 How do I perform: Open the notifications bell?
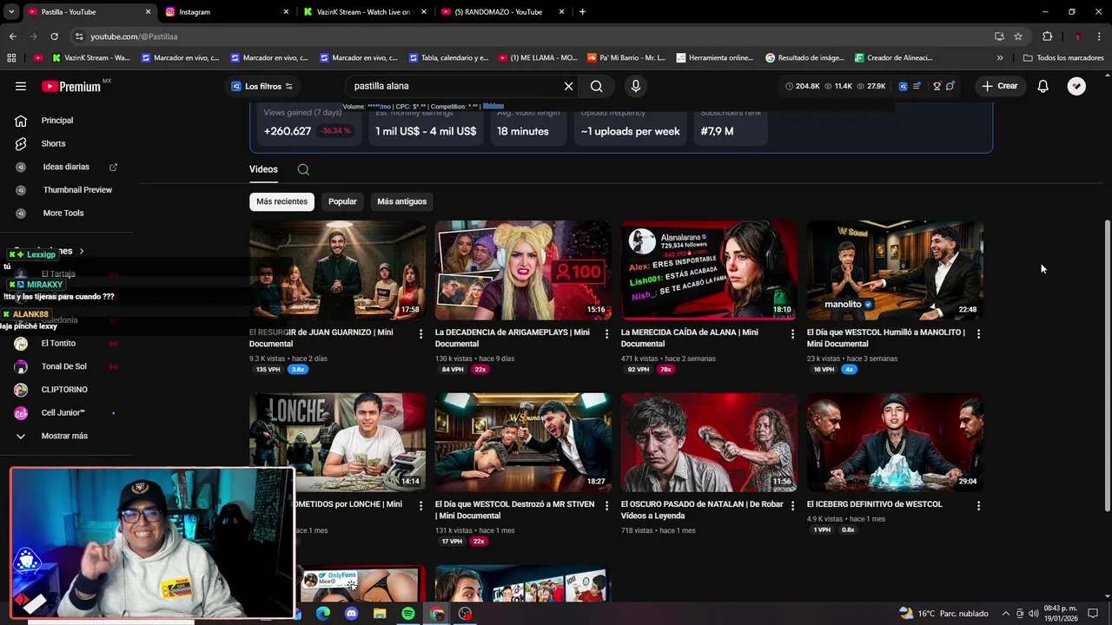(x=1043, y=86)
